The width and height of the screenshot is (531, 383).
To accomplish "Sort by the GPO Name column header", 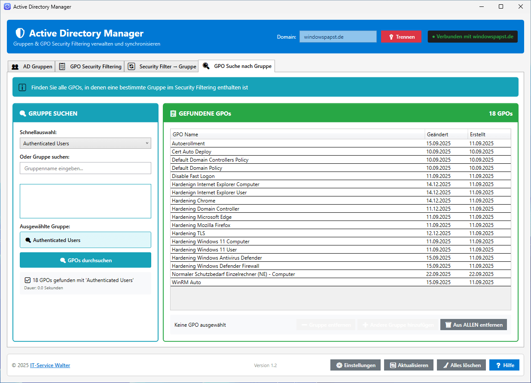I will pyautogui.click(x=297, y=135).
